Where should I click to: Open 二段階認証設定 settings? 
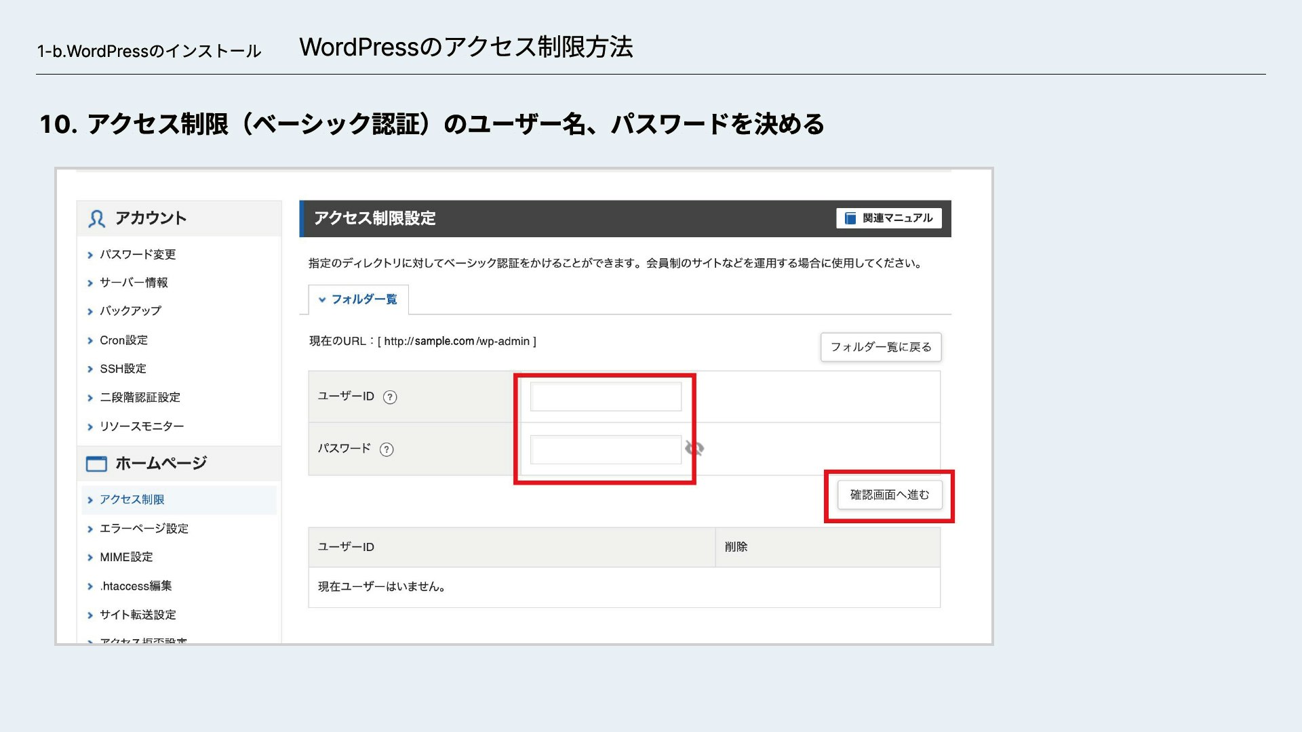coord(140,397)
